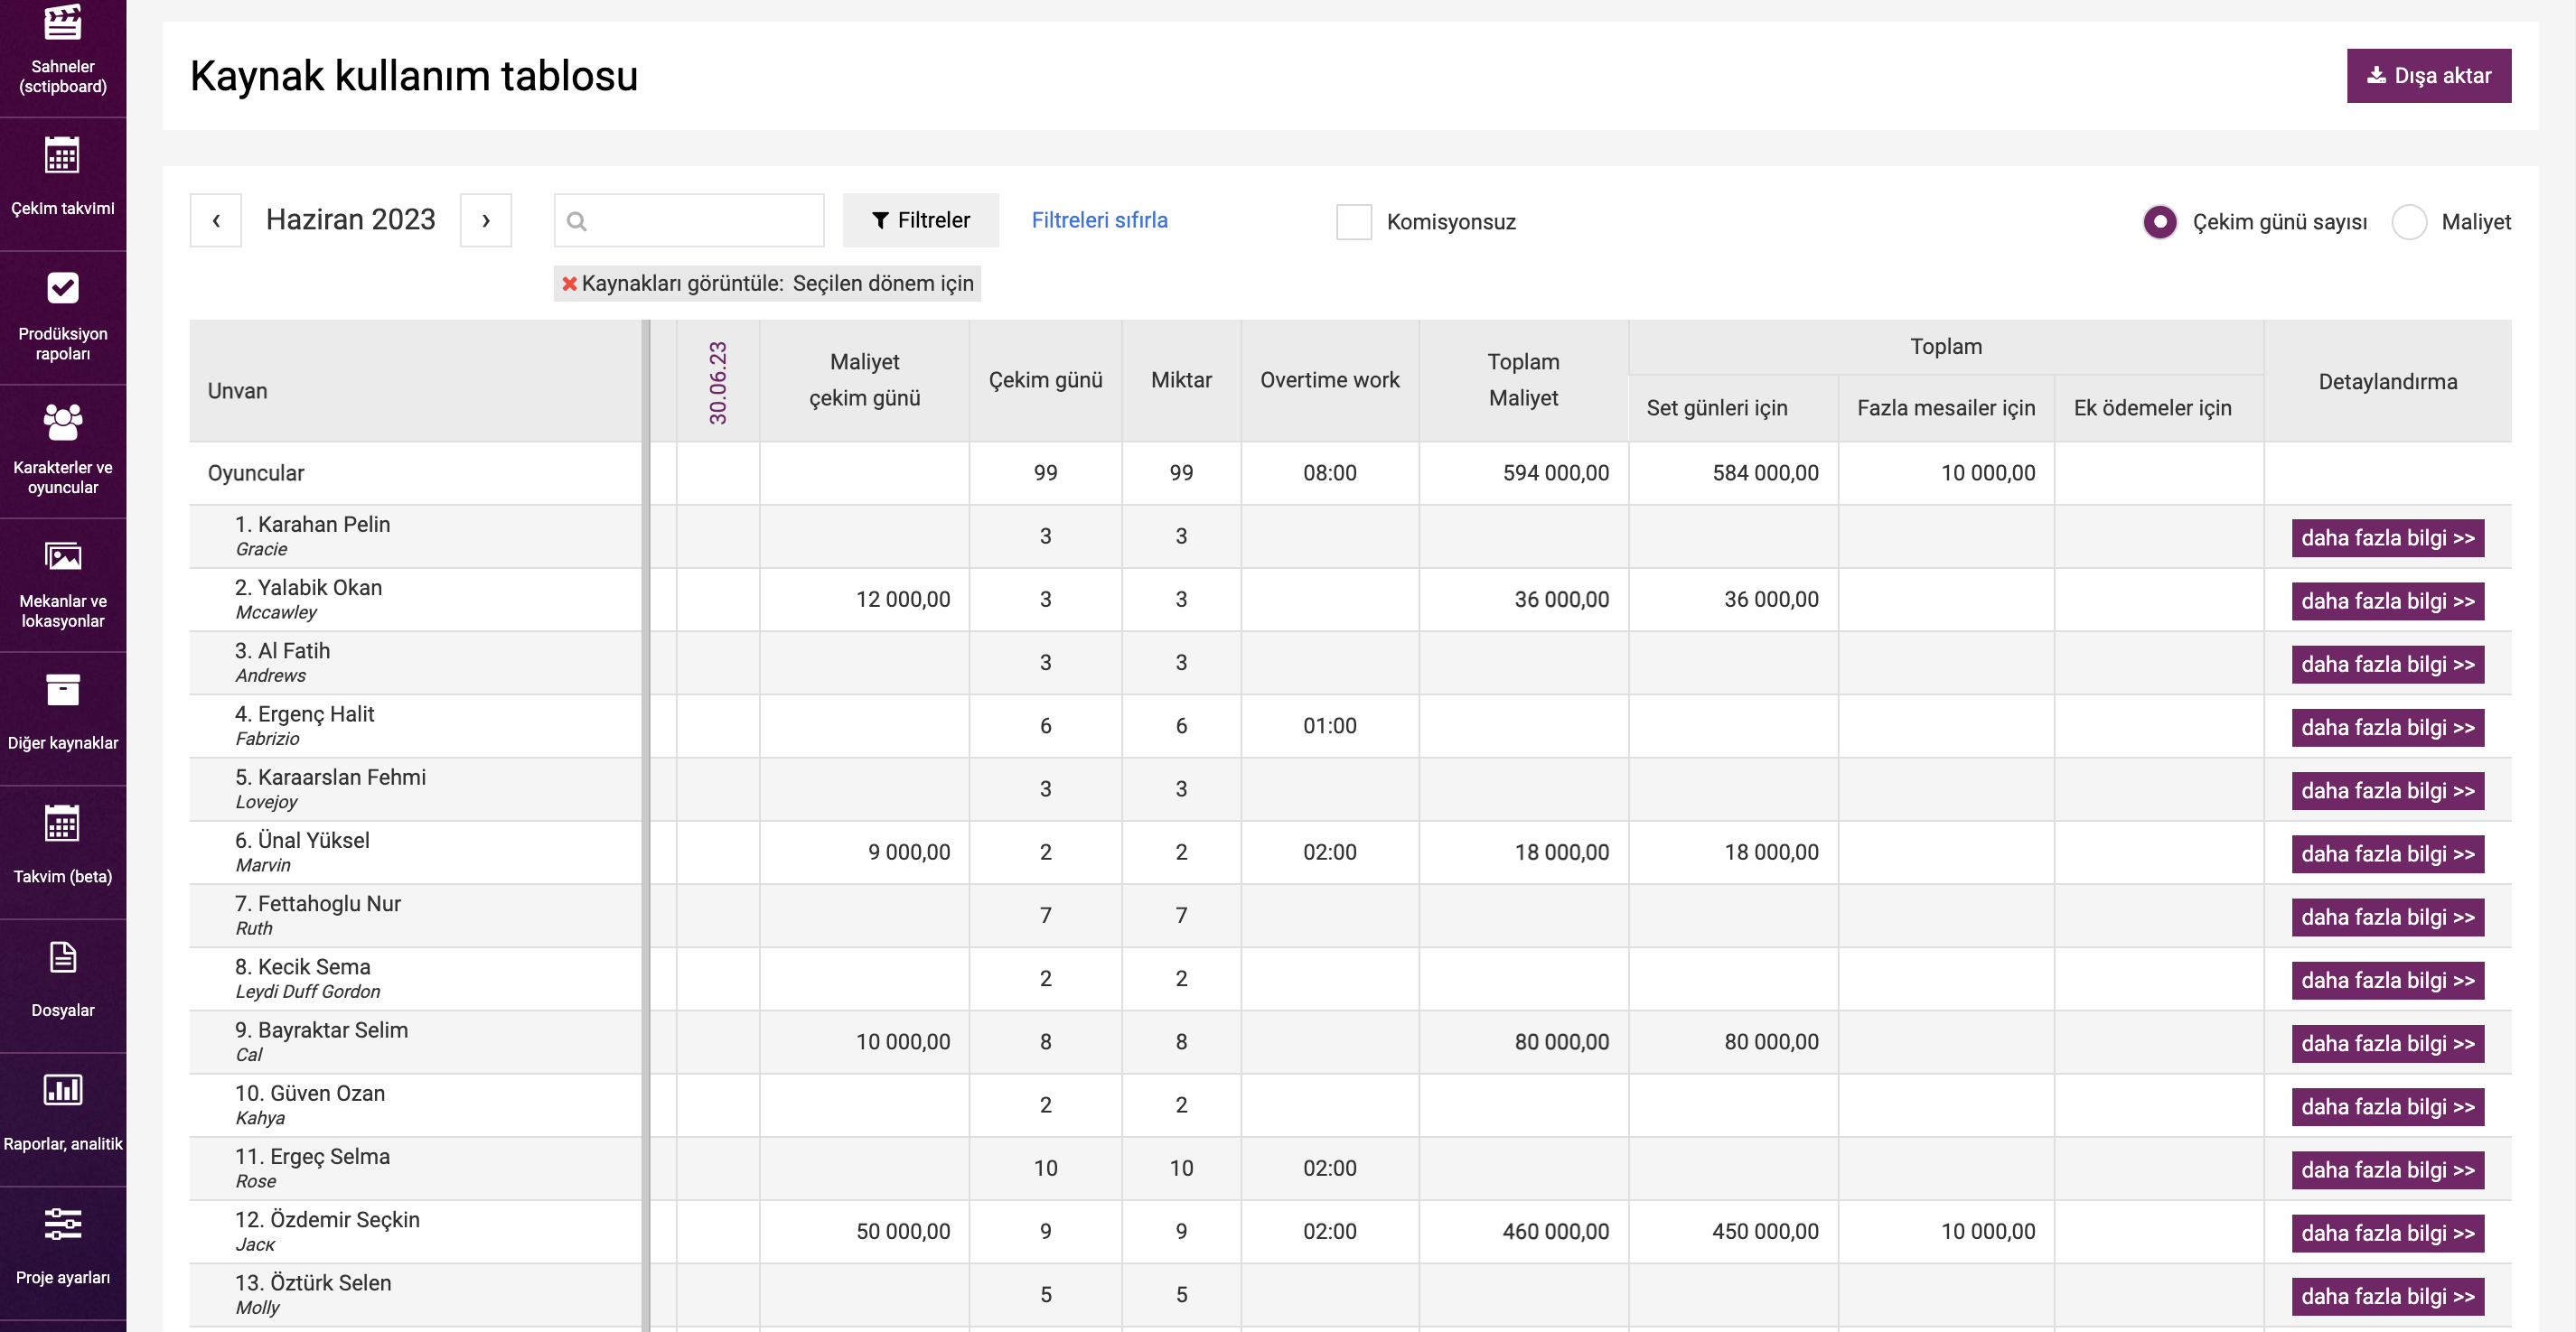Screen dimensions: 2576x1332
Task: Remove the Kaynakları görüntüle filter tag
Action: pos(569,284)
